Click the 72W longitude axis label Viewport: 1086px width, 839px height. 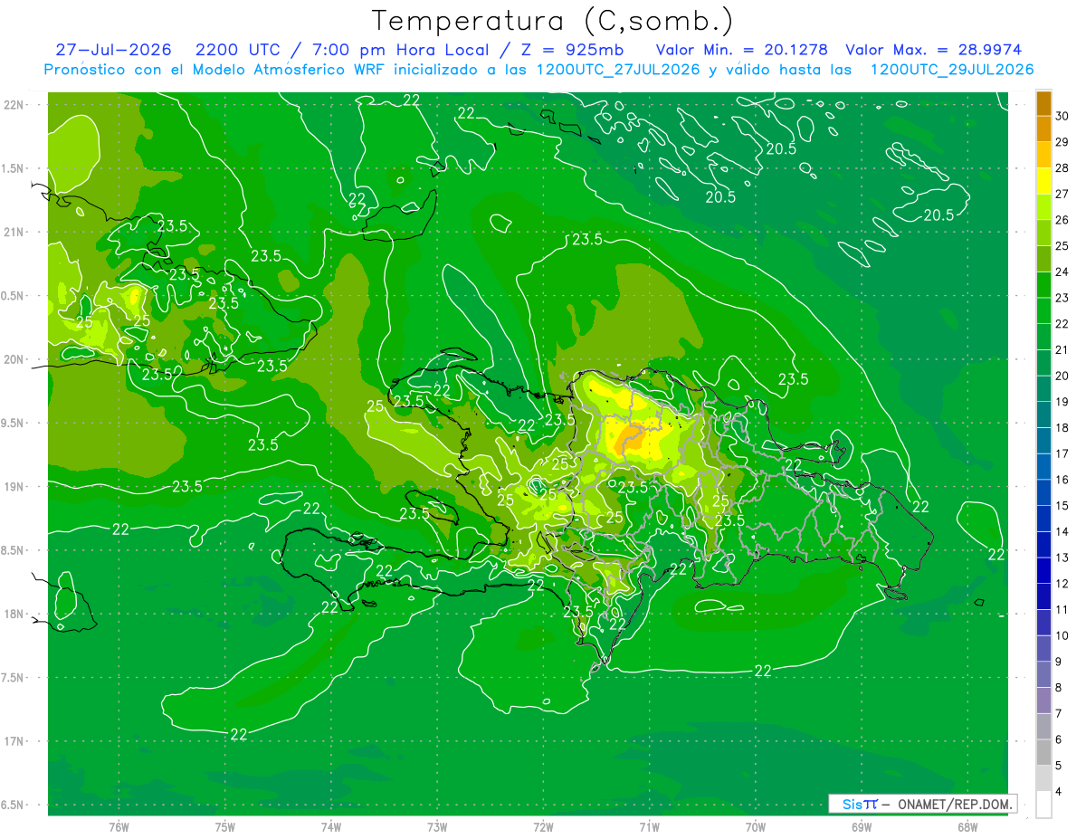(x=543, y=826)
